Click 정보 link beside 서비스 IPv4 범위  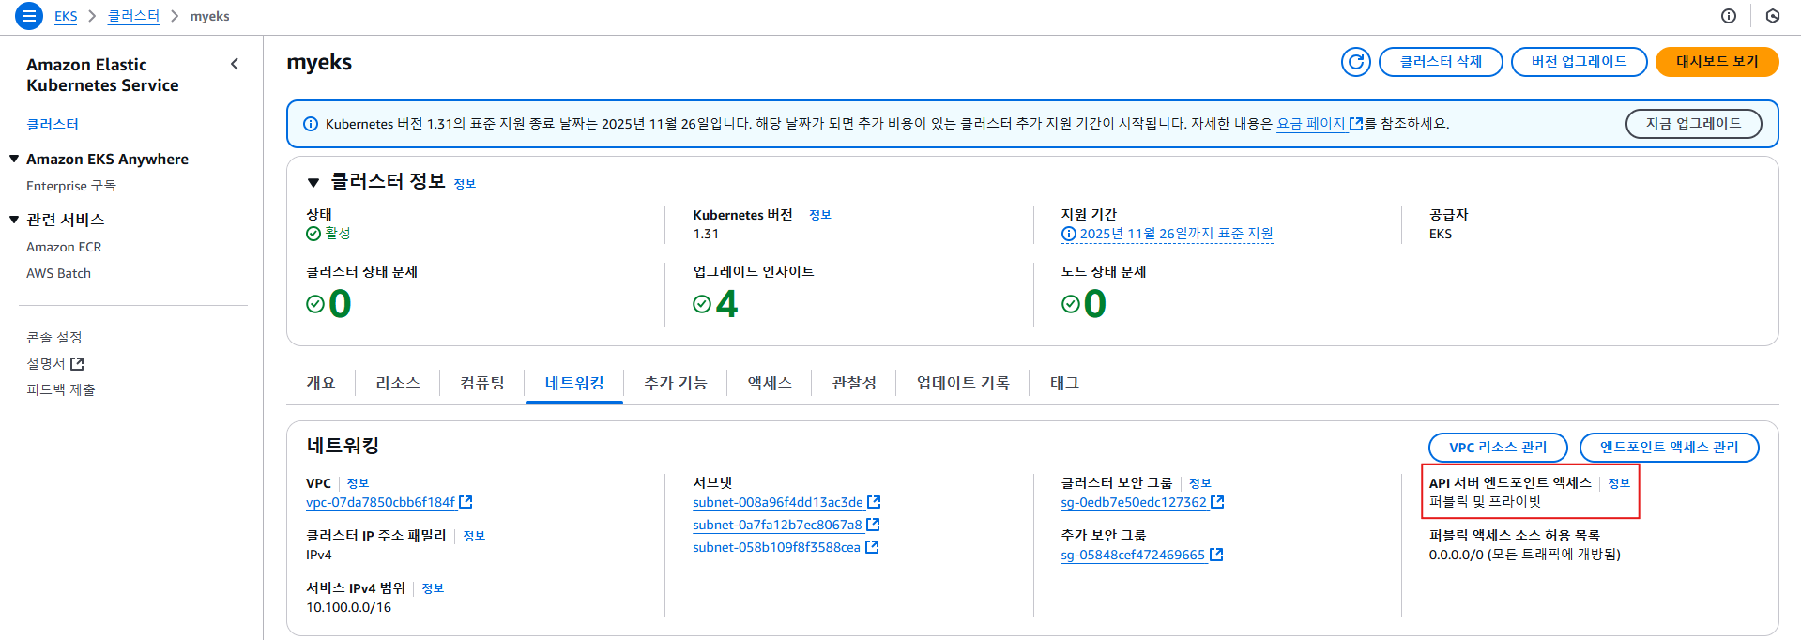coord(433,588)
